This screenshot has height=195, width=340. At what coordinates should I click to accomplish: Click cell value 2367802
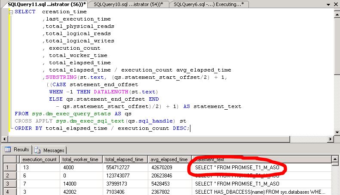pyautogui.click(x=169, y=192)
